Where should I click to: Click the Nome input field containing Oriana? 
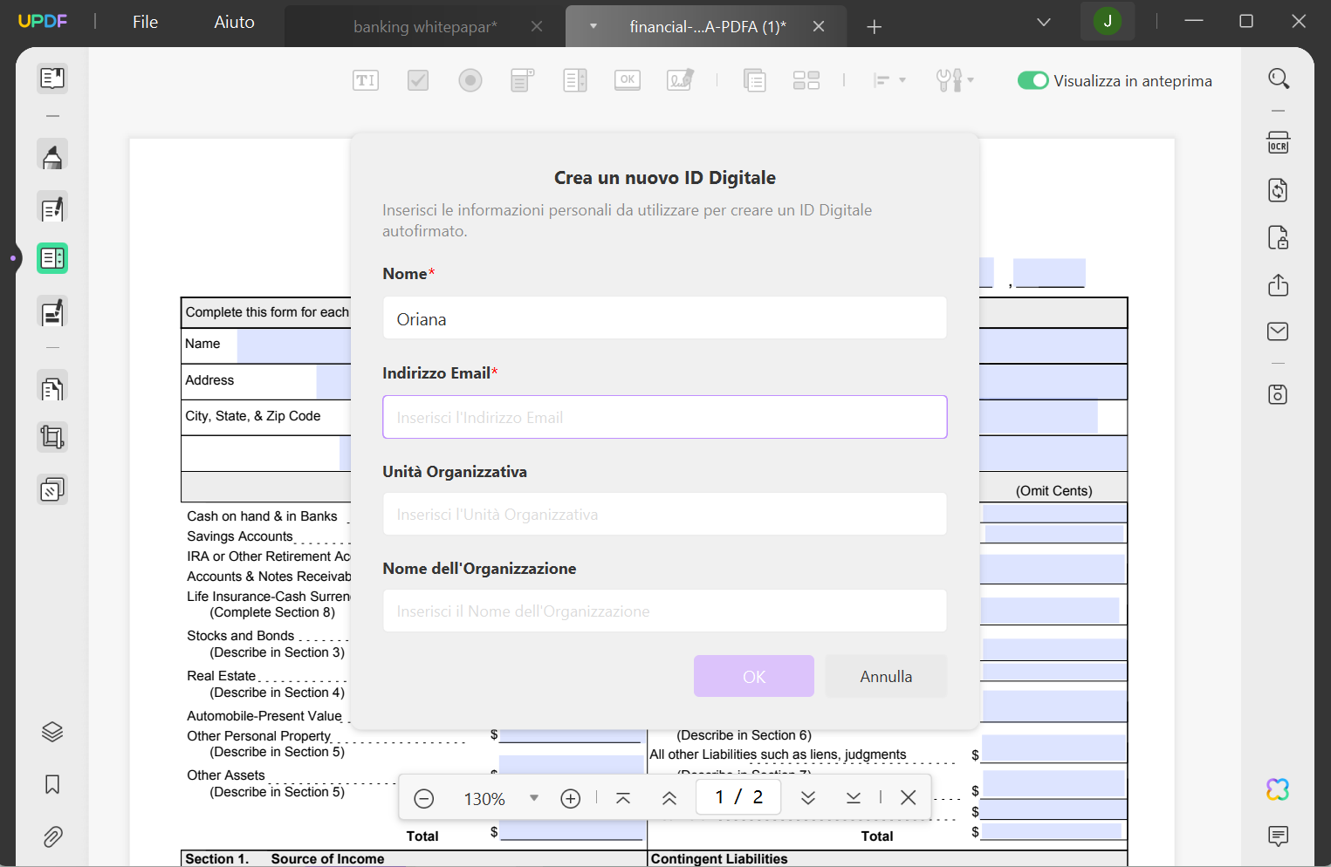point(665,317)
